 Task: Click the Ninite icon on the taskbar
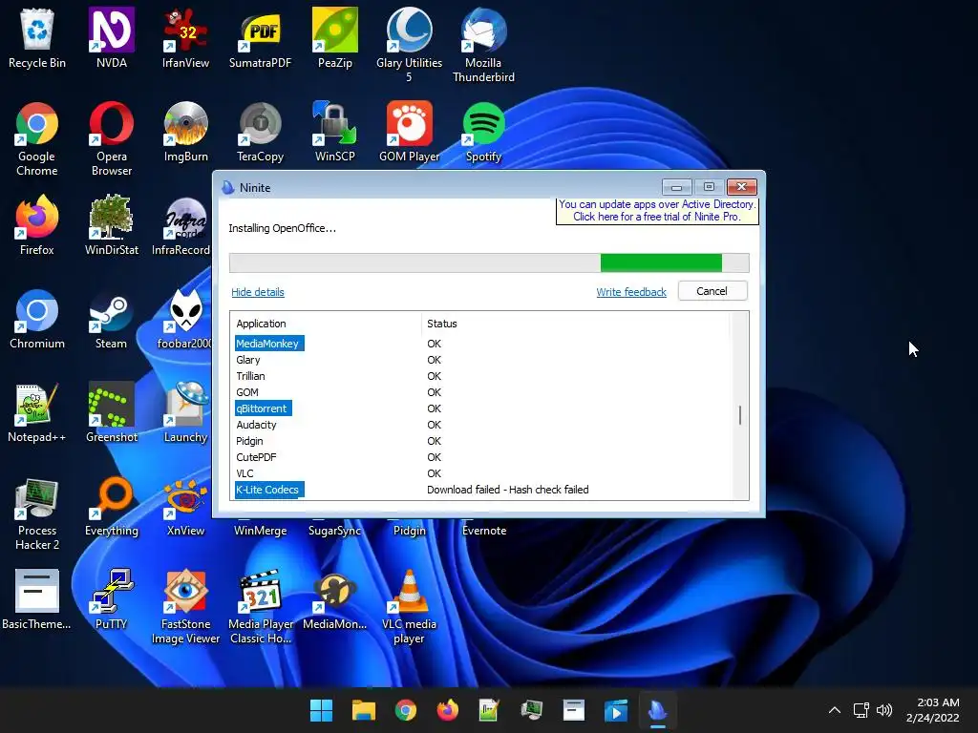coord(657,710)
